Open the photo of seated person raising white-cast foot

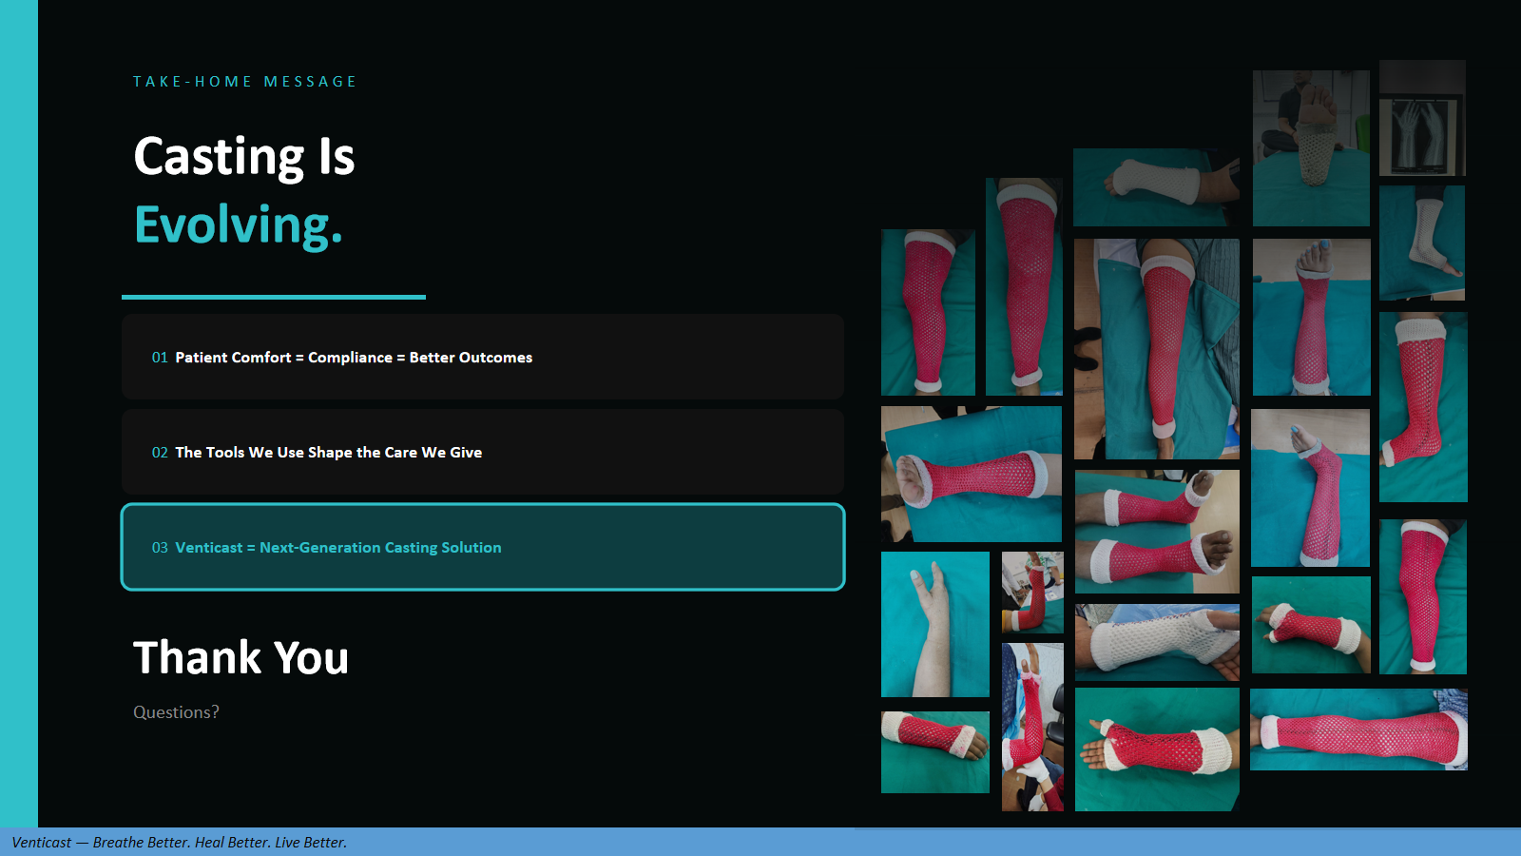pyautogui.click(x=1311, y=148)
